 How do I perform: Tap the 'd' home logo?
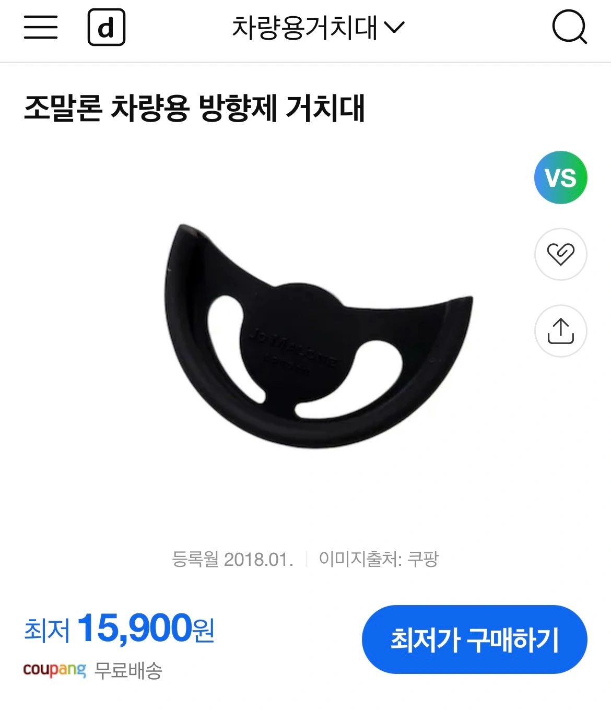[x=107, y=27]
